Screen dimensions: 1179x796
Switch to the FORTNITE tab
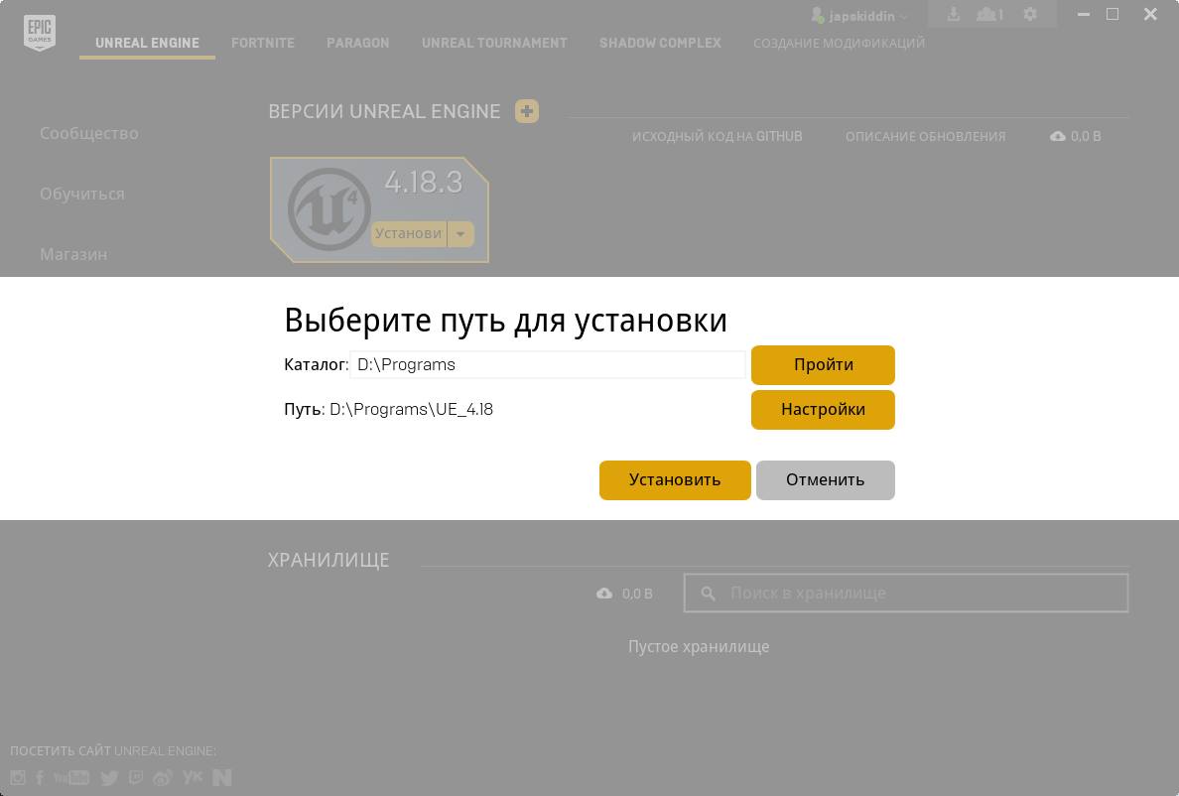(x=263, y=43)
